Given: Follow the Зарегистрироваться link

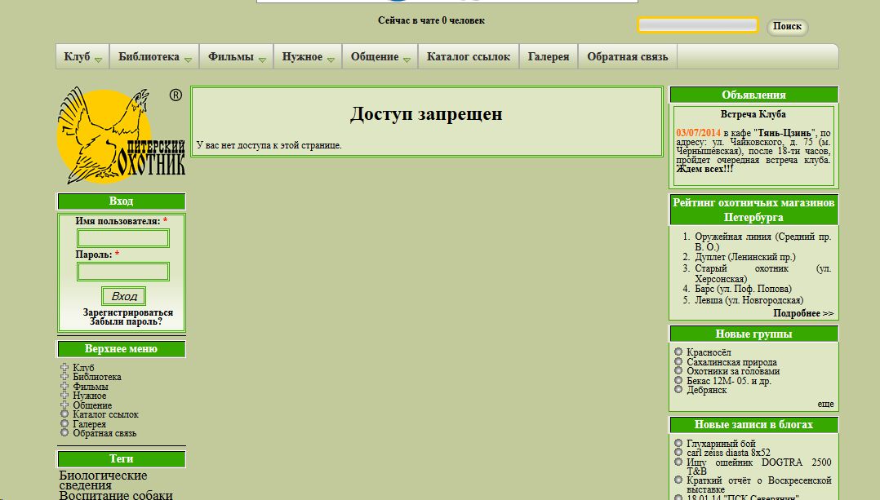Looking at the screenshot, I should (x=128, y=312).
